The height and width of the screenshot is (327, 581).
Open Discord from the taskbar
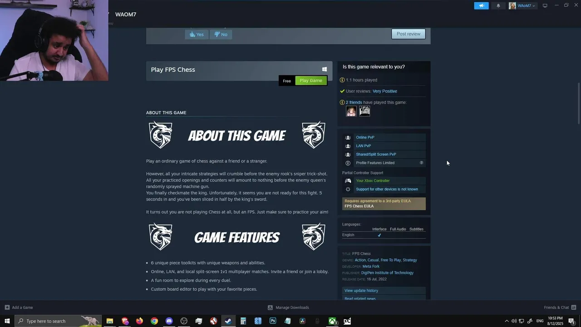[x=169, y=321]
